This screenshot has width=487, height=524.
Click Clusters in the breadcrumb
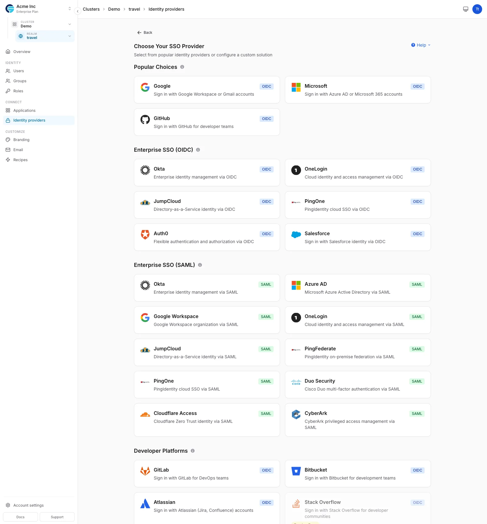pyautogui.click(x=91, y=9)
